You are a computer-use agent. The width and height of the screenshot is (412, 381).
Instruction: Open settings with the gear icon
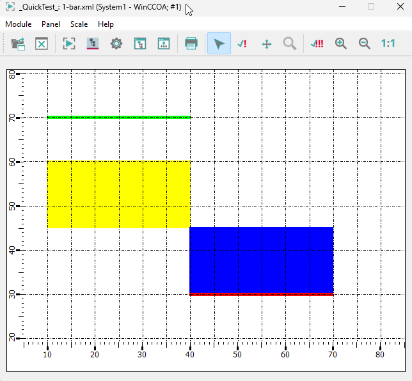(x=116, y=43)
